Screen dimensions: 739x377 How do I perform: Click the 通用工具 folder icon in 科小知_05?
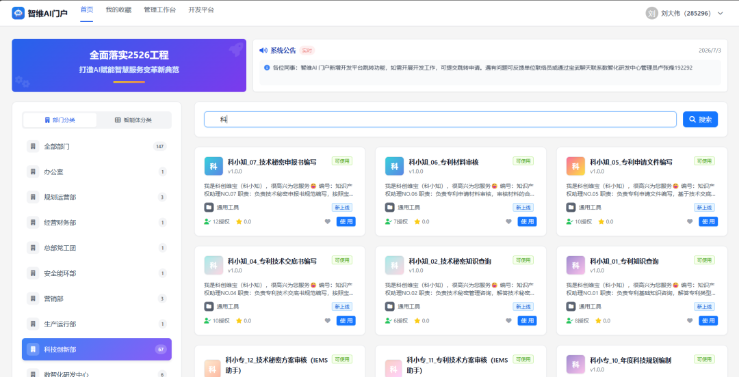(x=571, y=207)
